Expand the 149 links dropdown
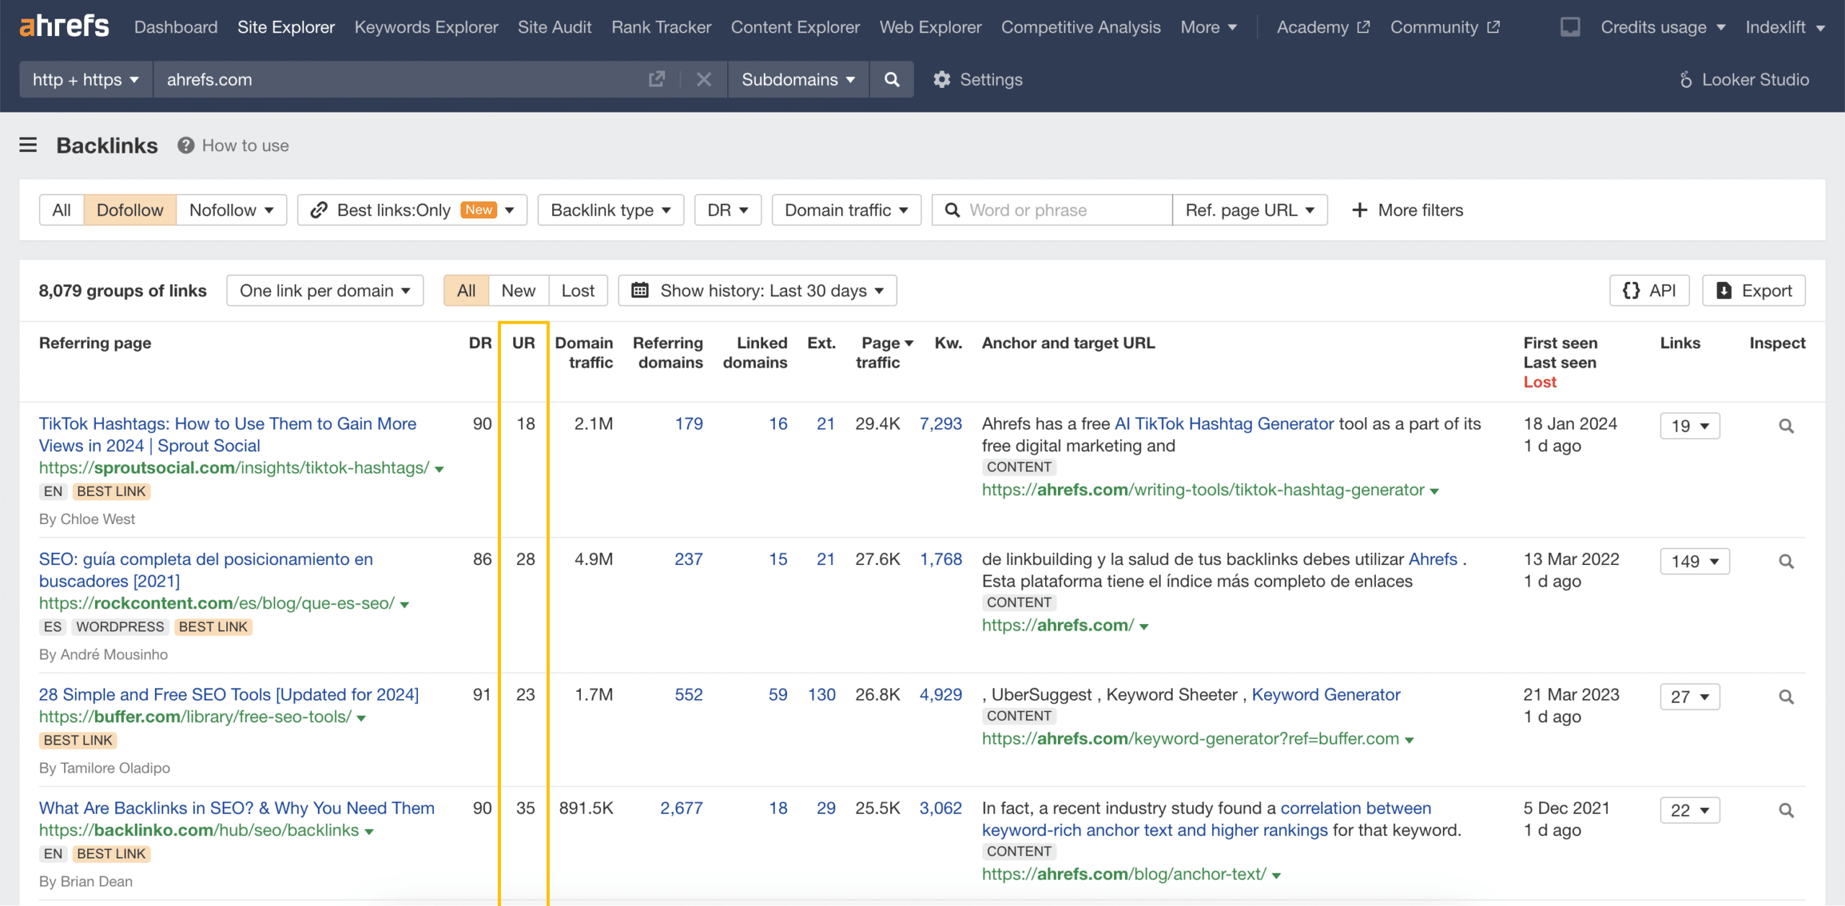The image size is (1845, 906). (1695, 561)
